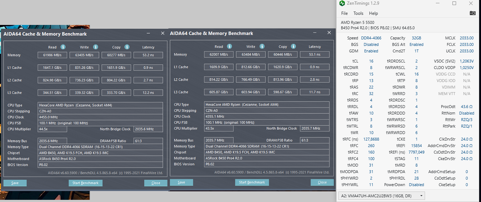Click the tCL value 16 in ZenTimings
The width and height of the screenshot is (481, 202).
point(371,61)
